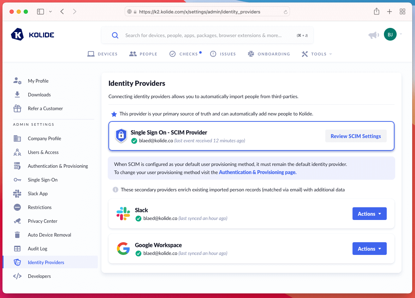Click the search magnifying glass icon

click(115, 35)
